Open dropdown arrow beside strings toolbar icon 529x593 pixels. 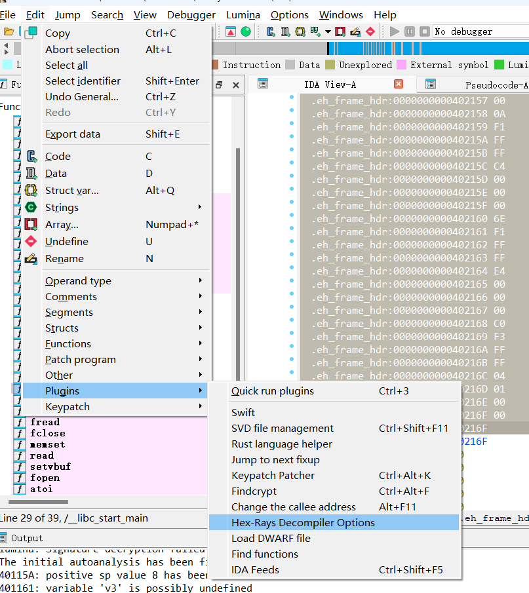(328, 31)
